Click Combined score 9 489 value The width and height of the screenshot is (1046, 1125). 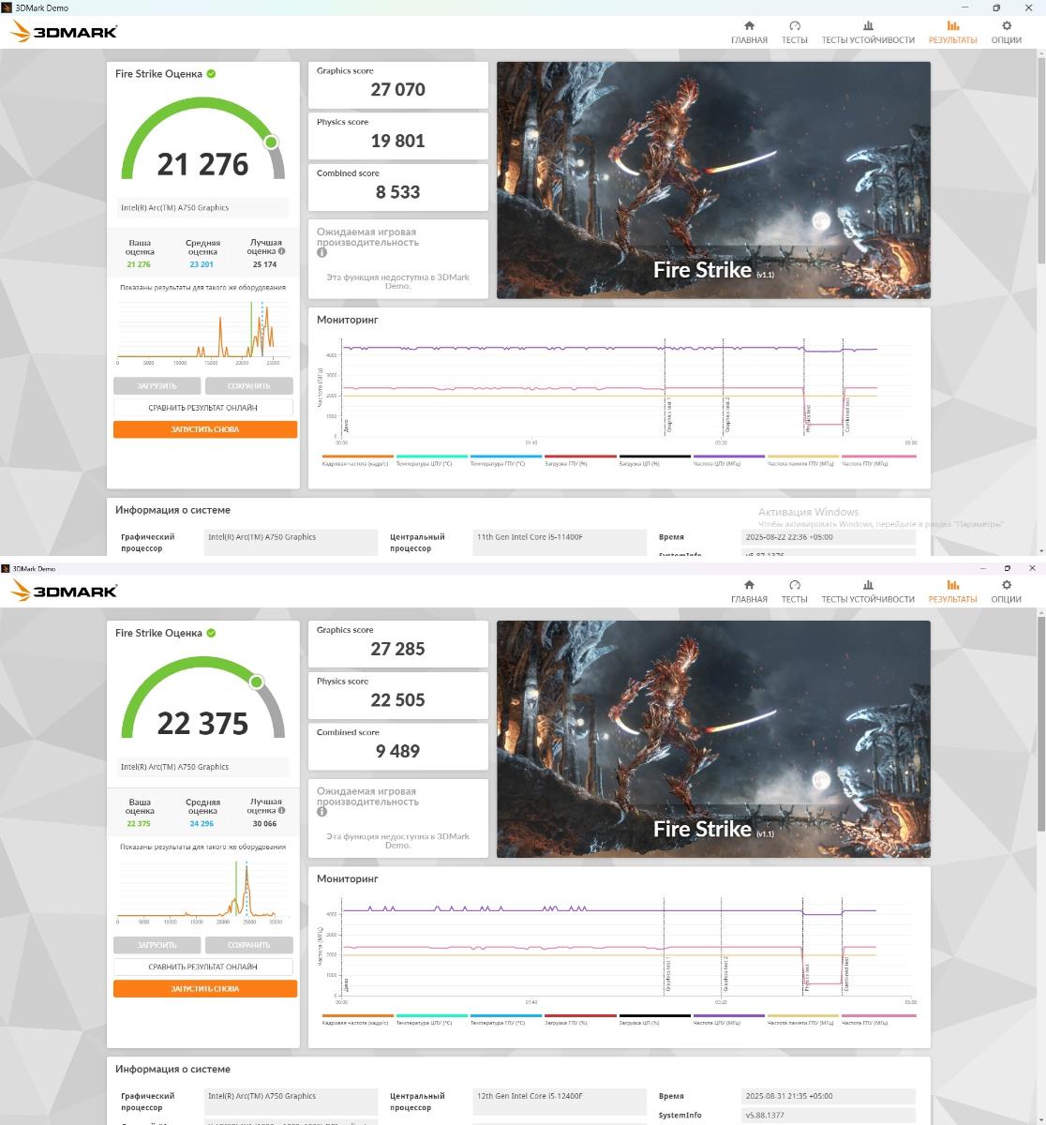click(397, 751)
